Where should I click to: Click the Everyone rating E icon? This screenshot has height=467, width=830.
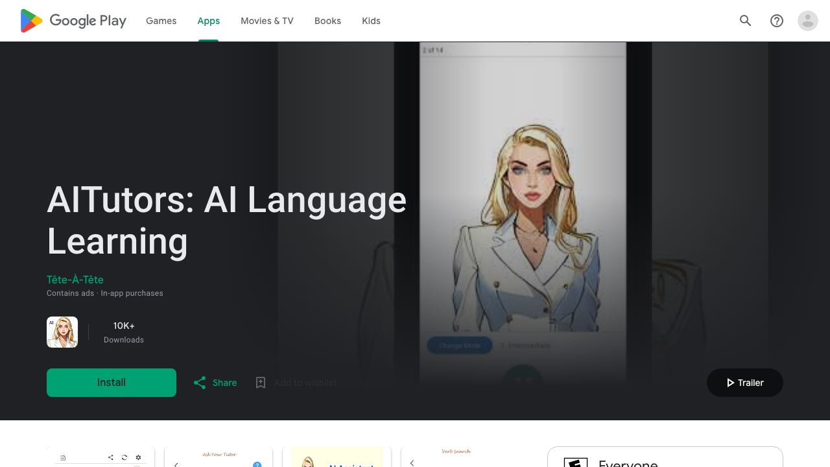(576, 462)
